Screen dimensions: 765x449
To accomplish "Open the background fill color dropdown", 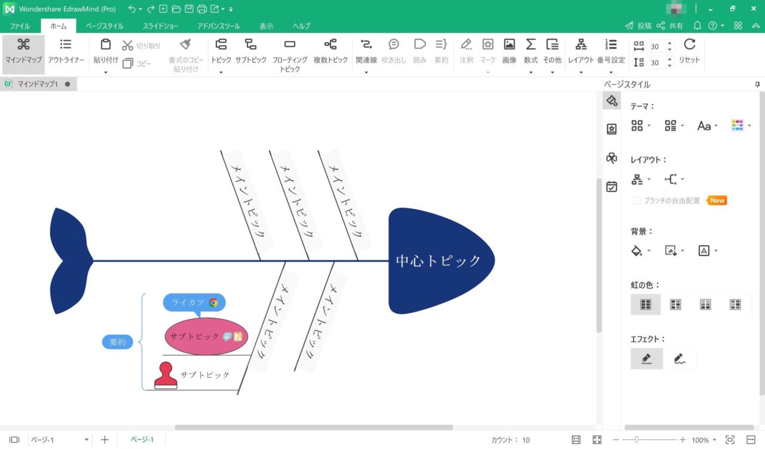I will tap(641, 251).
